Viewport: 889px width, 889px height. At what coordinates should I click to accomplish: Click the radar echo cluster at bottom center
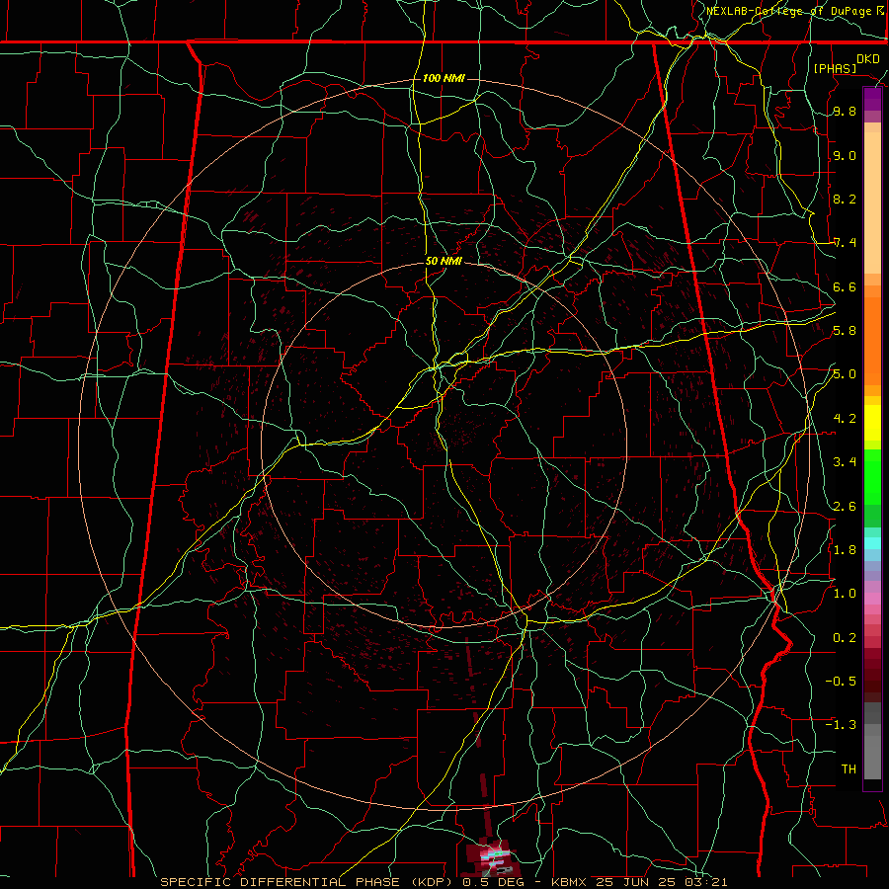coord(490,857)
